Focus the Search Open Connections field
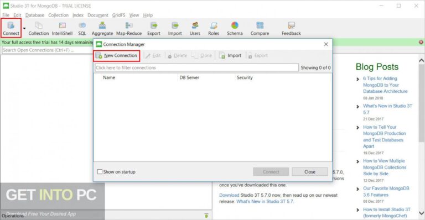The width and height of the screenshot is (425, 220). click(47, 50)
